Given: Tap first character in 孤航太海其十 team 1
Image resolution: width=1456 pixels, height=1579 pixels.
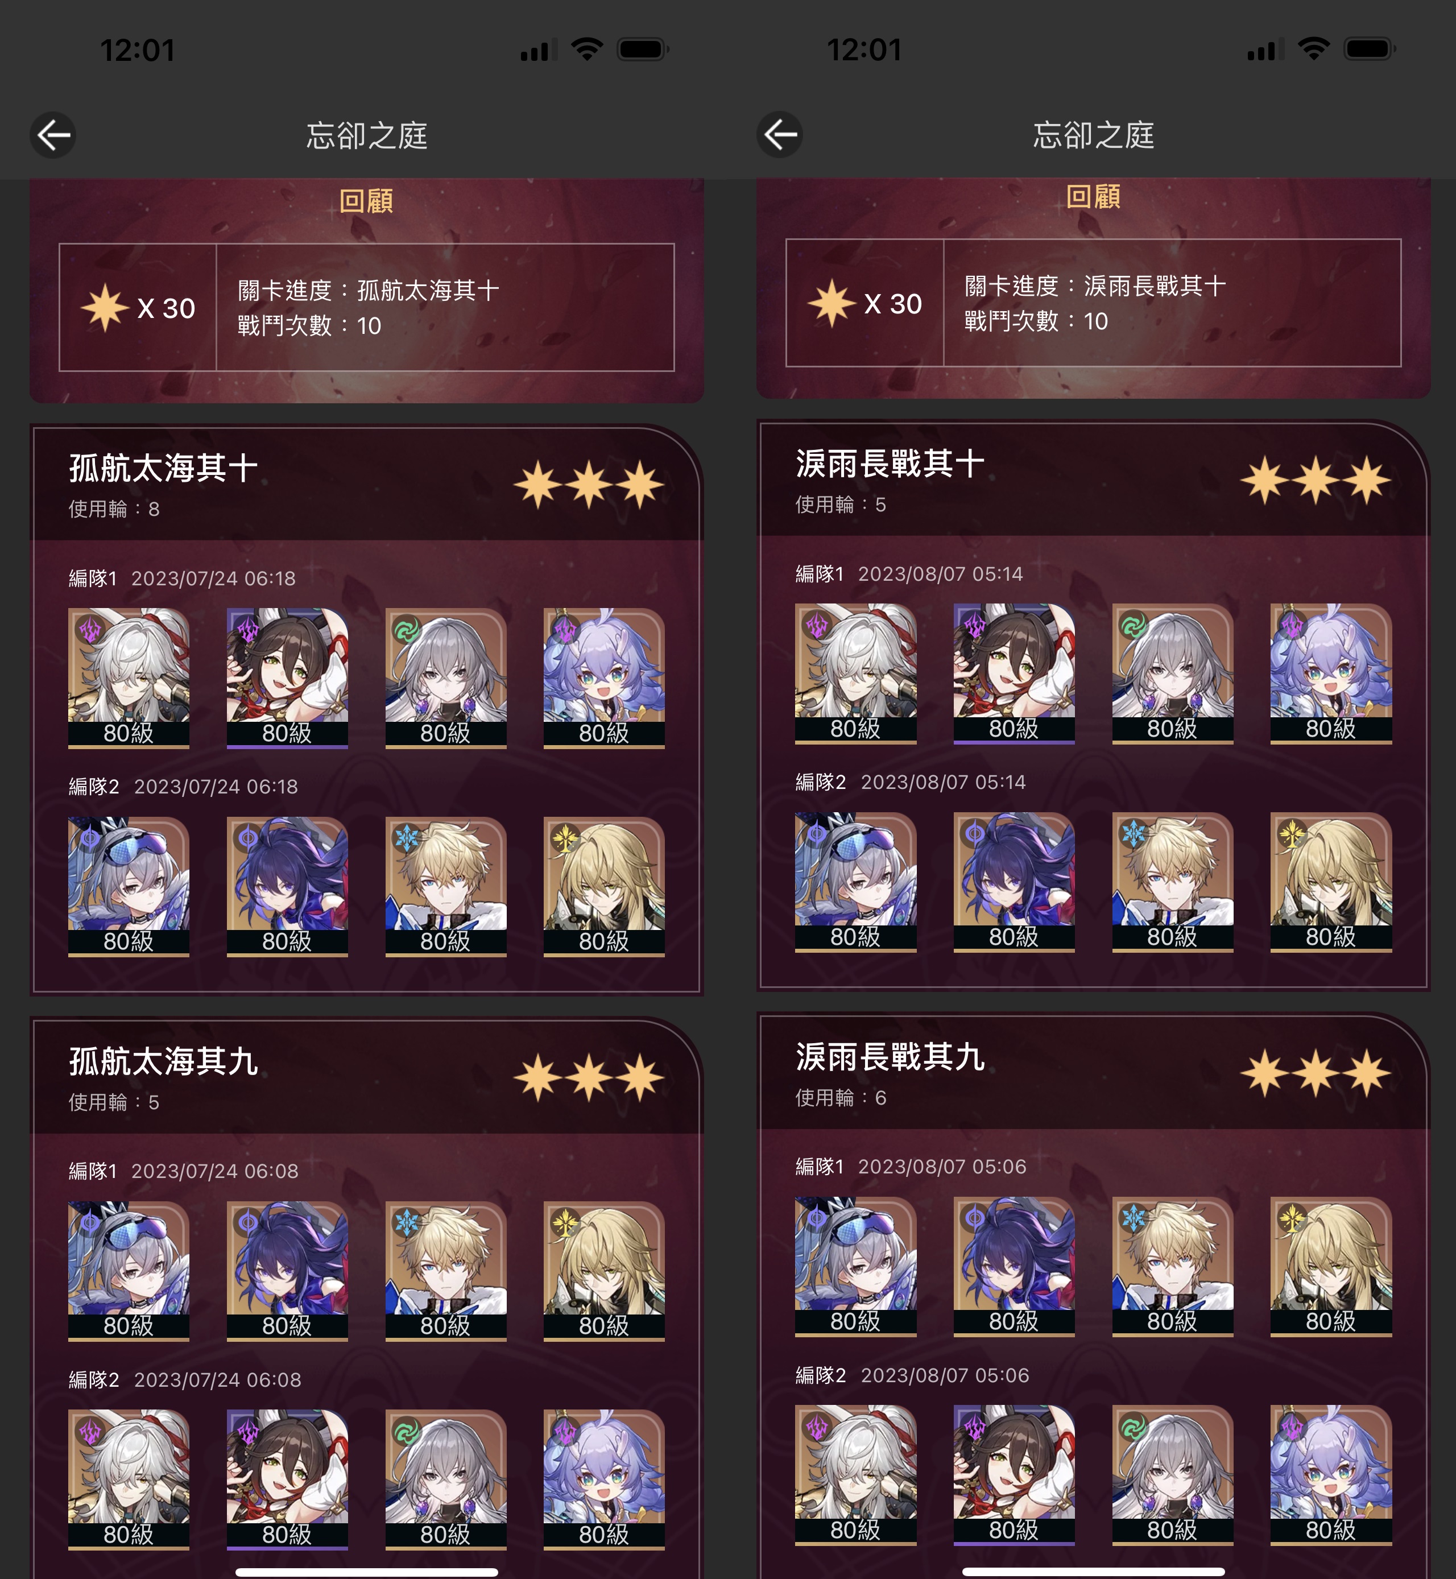Looking at the screenshot, I should (129, 677).
